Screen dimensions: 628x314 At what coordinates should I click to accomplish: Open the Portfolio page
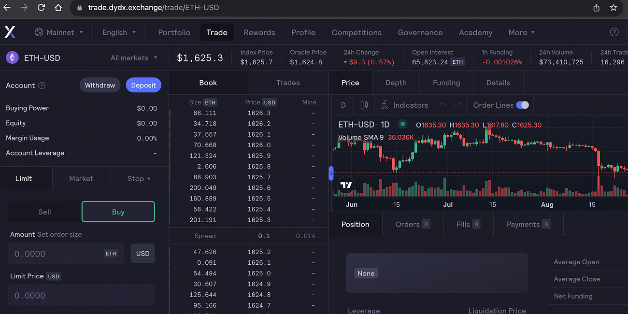pyautogui.click(x=174, y=32)
